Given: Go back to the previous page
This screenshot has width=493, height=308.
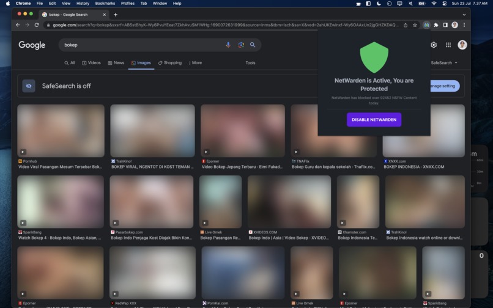Looking at the screenshot, I should pos(18,25).
